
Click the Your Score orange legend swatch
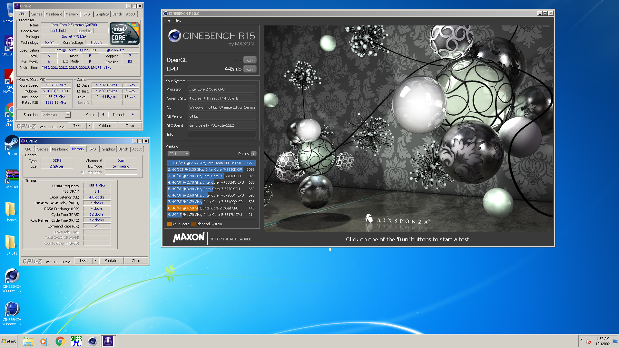click(x=169, y=224)
